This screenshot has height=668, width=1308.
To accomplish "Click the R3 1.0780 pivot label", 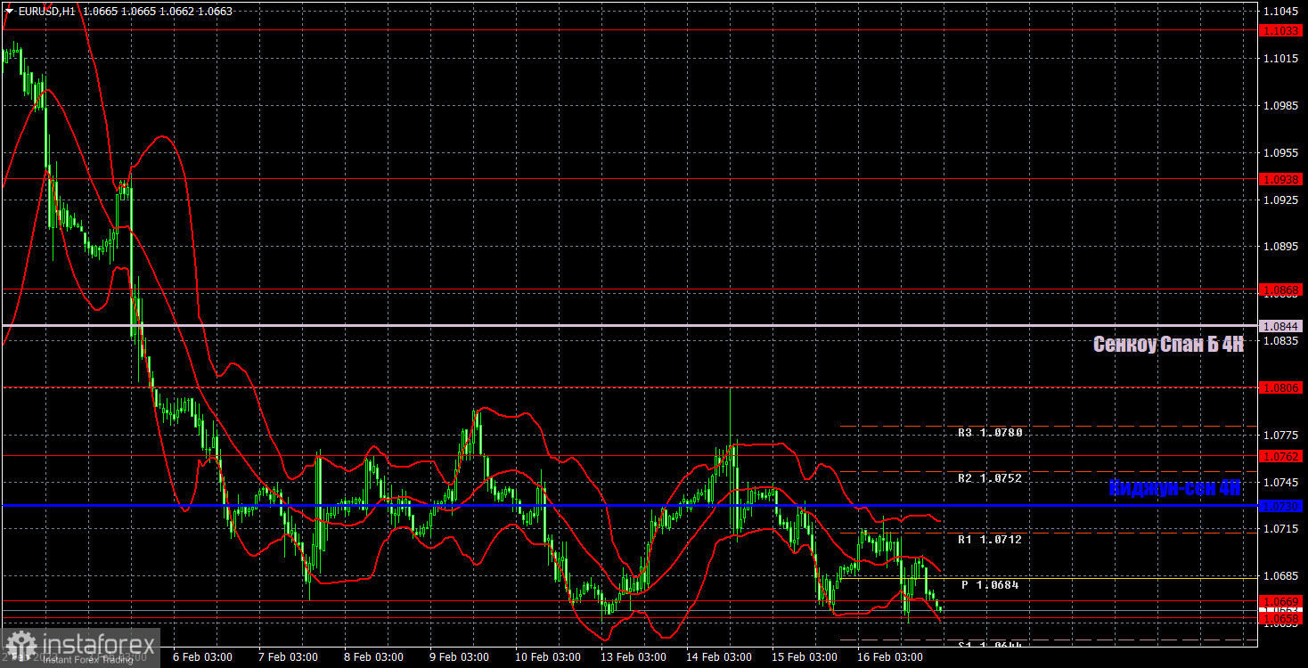I will pyautogui.click(x=990, y=433).
